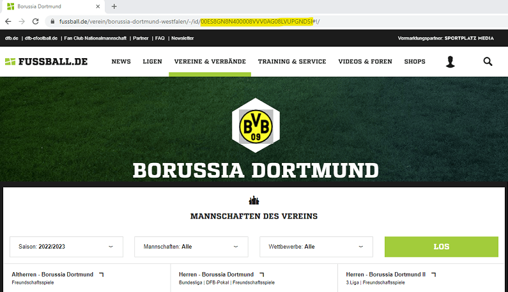This screenshot has height=292, width=508.
Task: Click 3.Liga | Freundschaftsspiele text
Action: pos(376,282)
